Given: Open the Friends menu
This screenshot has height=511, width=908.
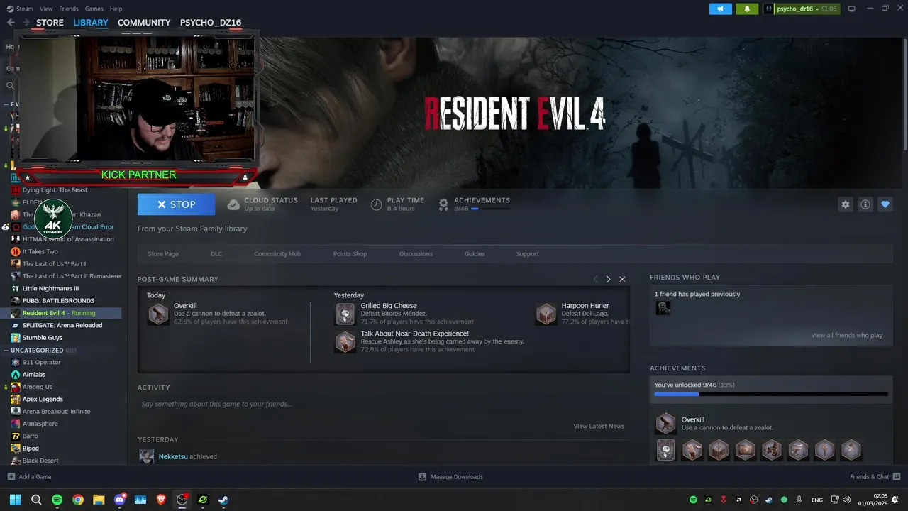Looking at the screenshot, I should point(69,9).
